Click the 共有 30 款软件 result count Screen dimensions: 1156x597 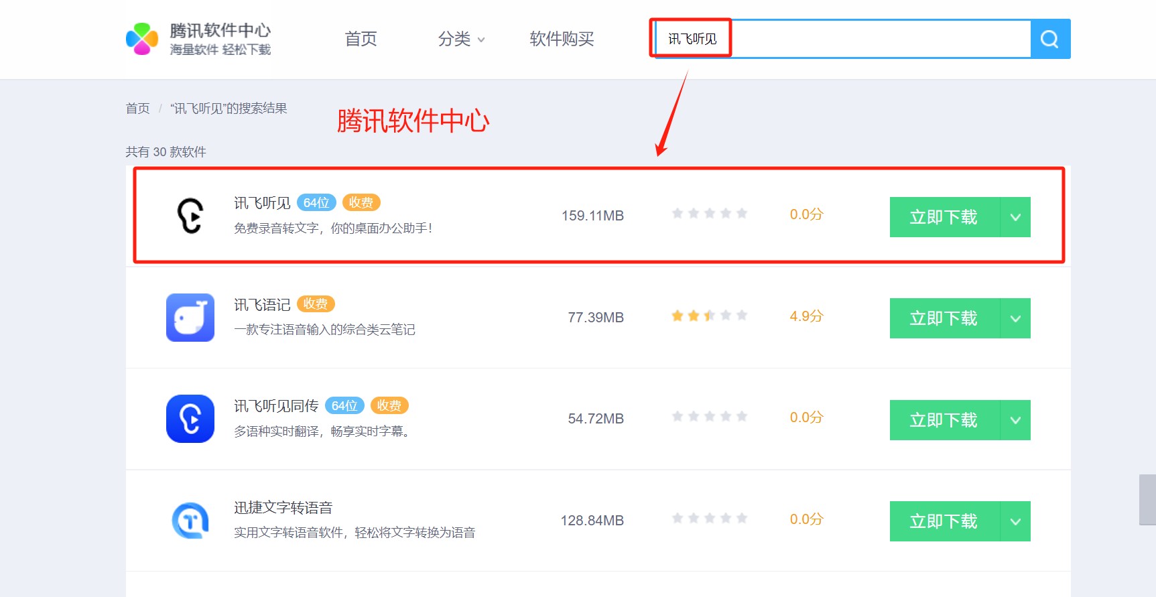point(166,152)
